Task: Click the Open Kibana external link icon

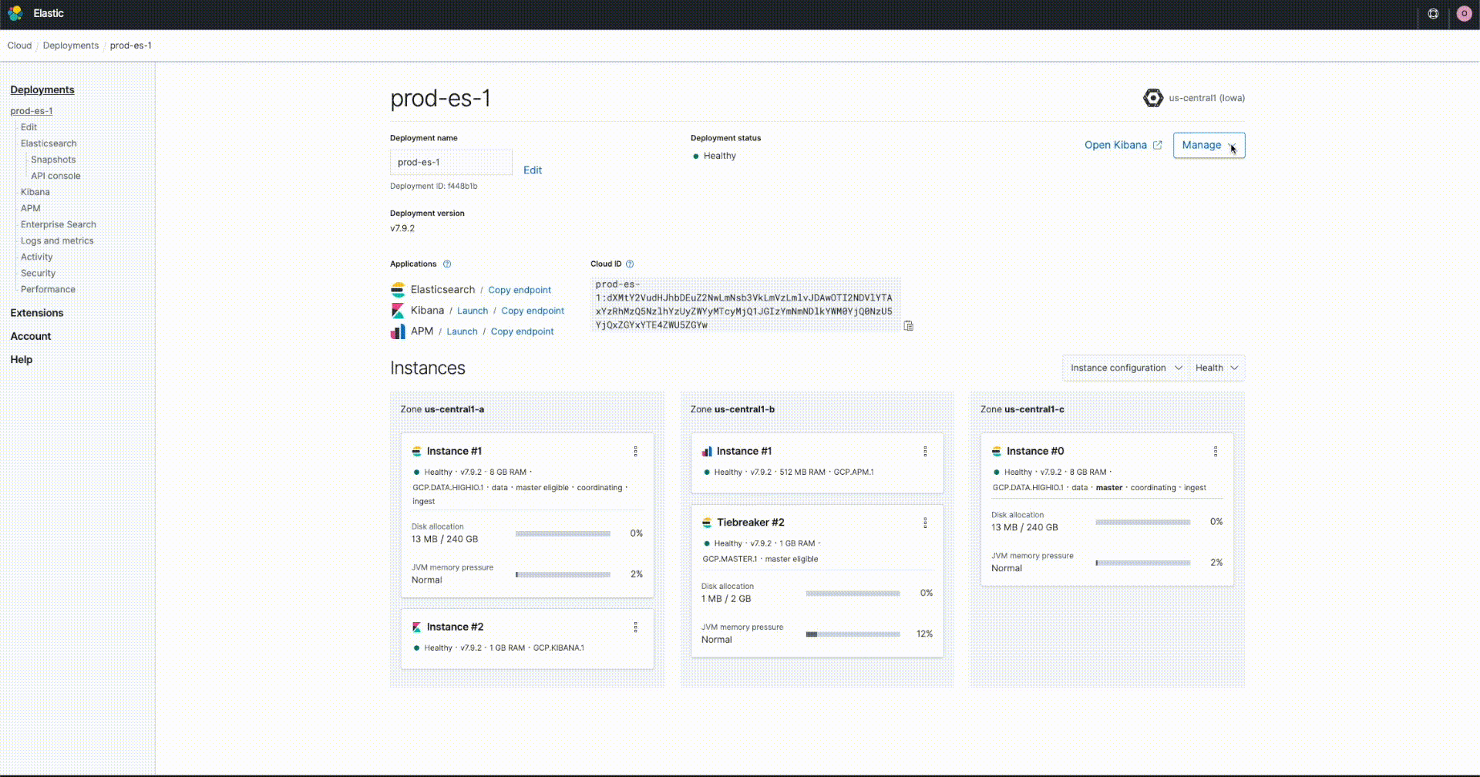Action: (1157, 145)
